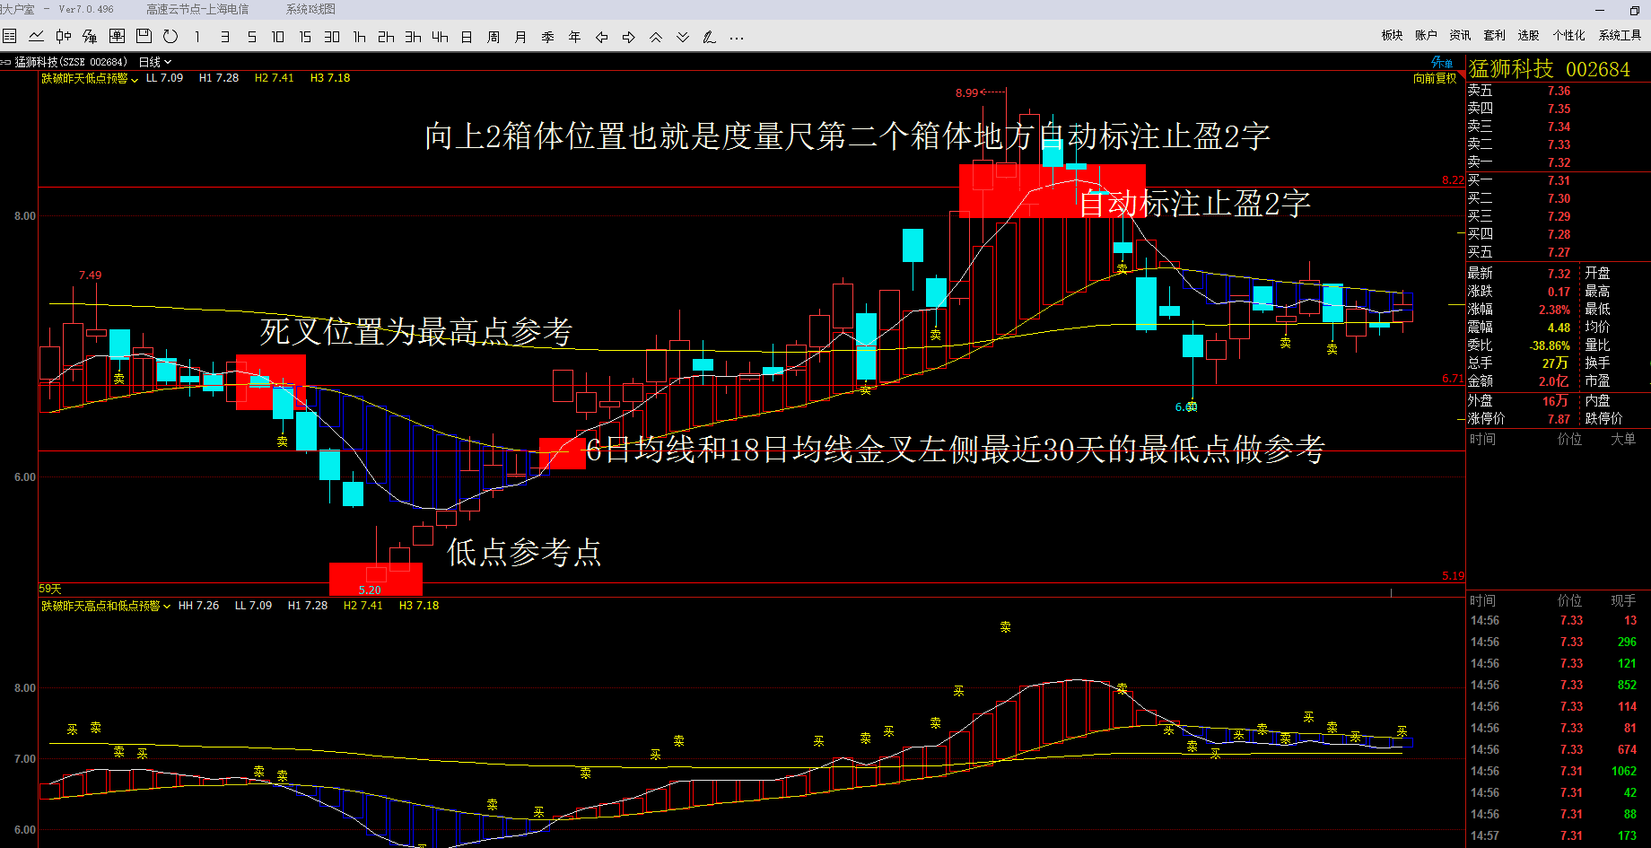Switch to yearly (年) period
Image resolution: width=1651 pixels, height=848 pixels.
pos(574,37)
